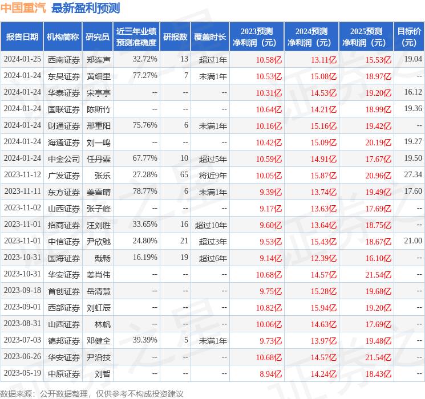Select 中信证券 institution cell
Viewport: 425px width, 399px height.
tap(64, 242)
